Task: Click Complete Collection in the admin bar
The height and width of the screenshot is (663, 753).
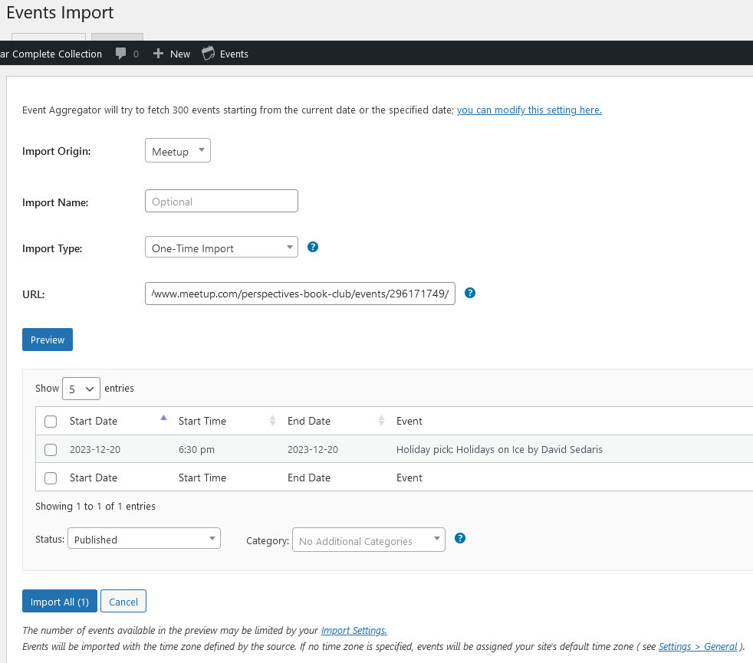Action: coord(54,54)
